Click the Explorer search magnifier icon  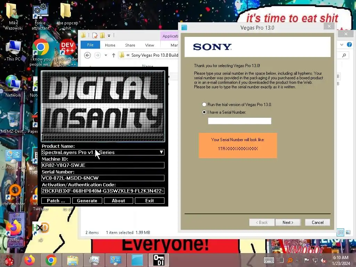coord(344,55)
